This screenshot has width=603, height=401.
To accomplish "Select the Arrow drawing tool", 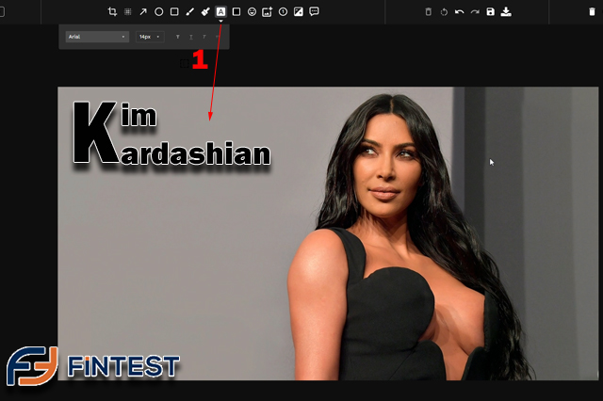I will (143, 12).
